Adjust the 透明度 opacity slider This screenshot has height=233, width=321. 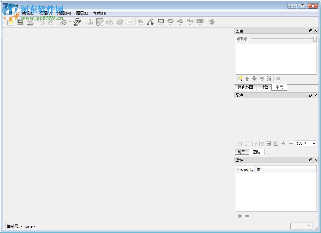315,39
